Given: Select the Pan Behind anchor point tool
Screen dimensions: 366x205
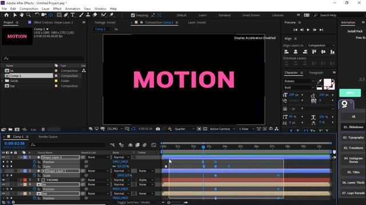Looking at the screenshot, I should click(x=50, y=15).
